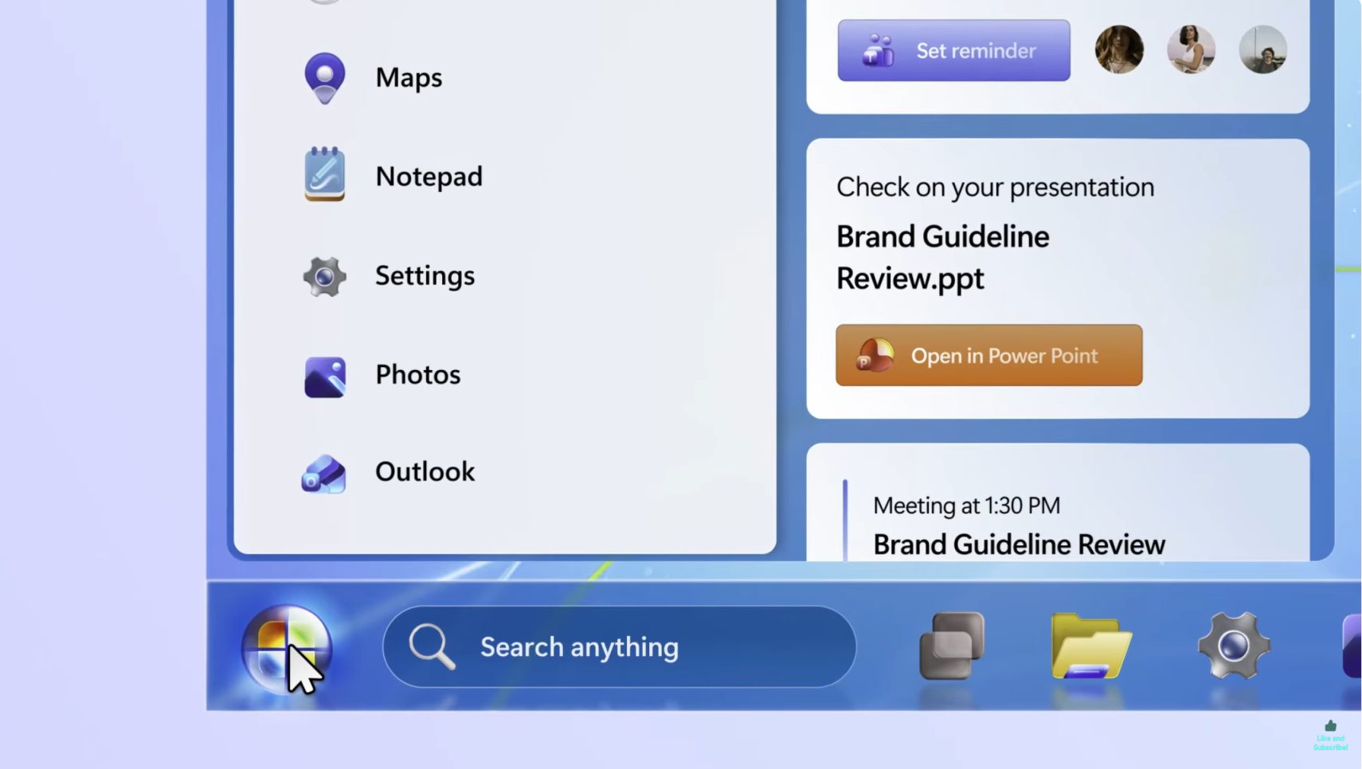Viewport: 1362px width, 769px height.
Task: Click the Notepad app icon
Action: tap(324, 174)
